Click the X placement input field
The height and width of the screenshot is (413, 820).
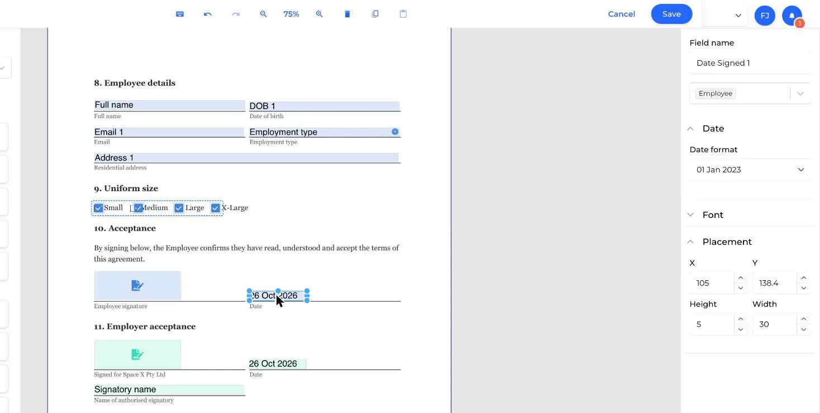point(712,283)
